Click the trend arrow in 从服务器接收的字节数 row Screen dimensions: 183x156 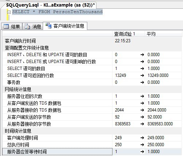tap(142, 124)
